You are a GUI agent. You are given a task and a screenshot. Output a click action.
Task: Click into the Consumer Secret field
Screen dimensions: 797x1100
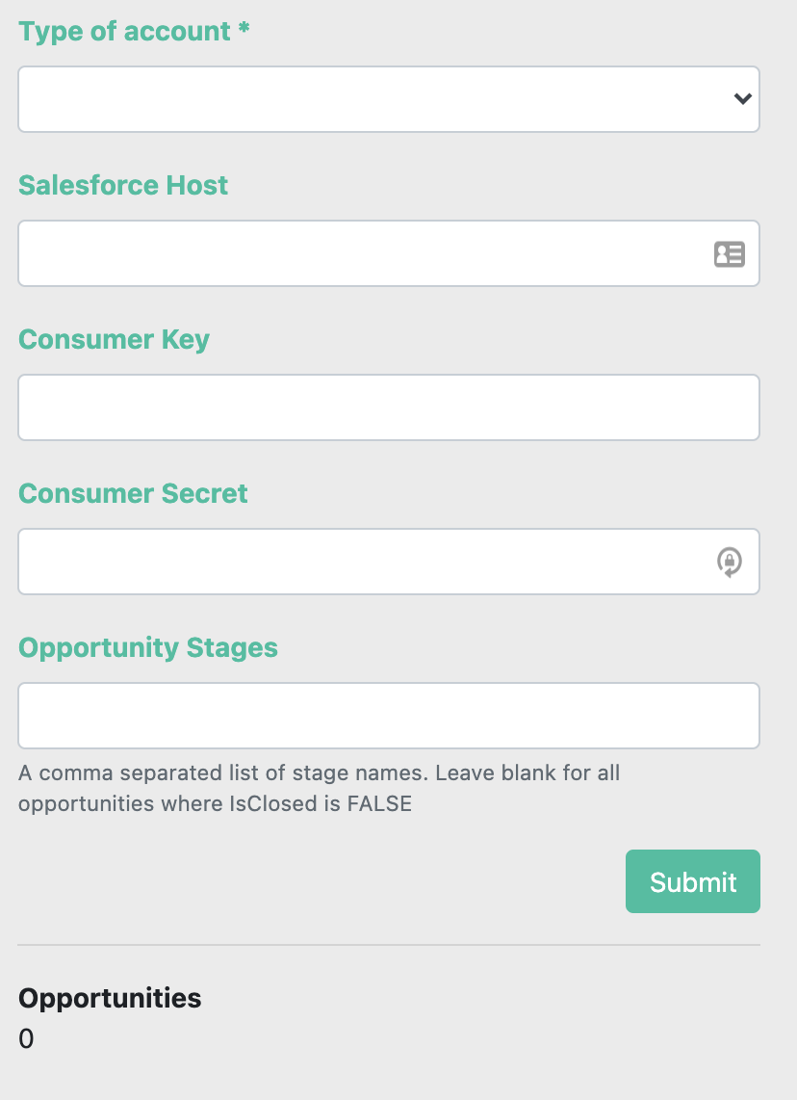(389, 562)
